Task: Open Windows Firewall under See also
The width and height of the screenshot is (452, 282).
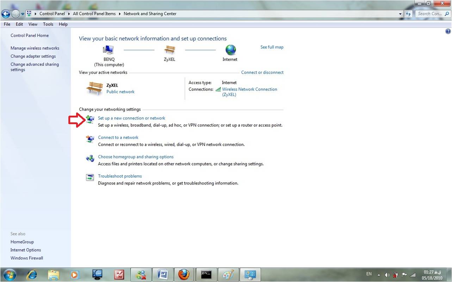Action: click(27, 258)
